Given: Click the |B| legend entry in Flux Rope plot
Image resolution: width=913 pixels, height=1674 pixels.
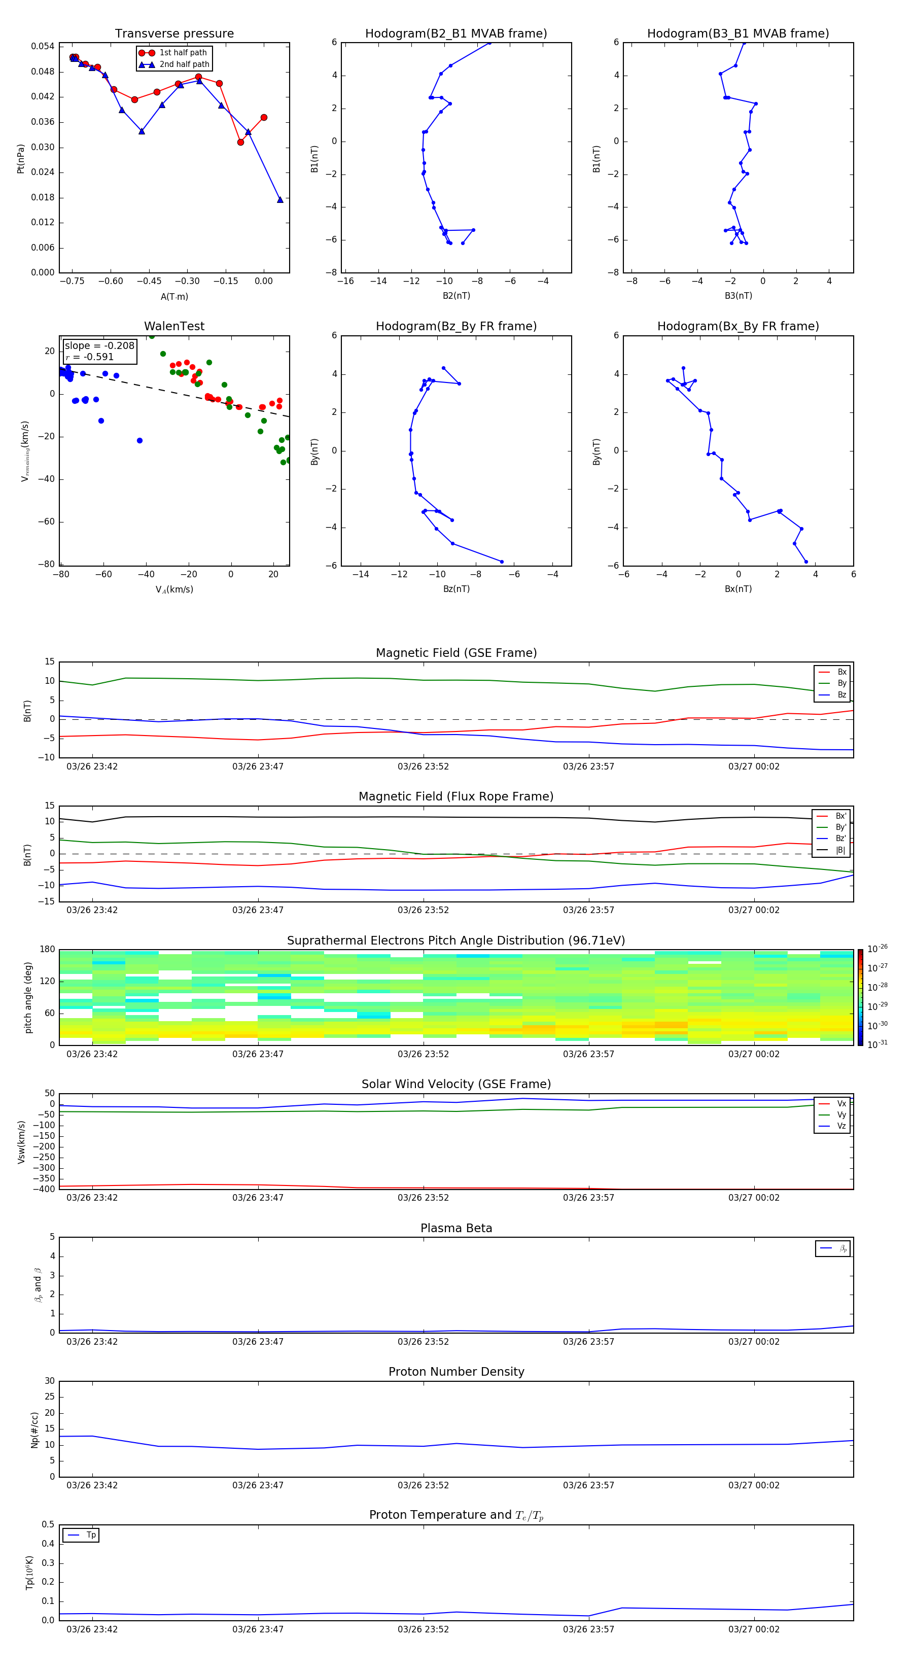Looking at the screenshot, I should (831, 850).
